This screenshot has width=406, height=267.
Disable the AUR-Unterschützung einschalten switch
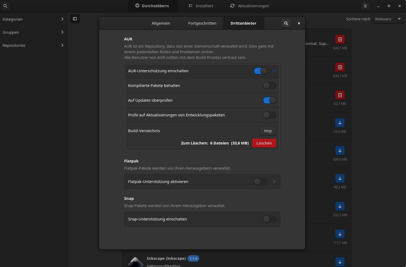(260, 71)
